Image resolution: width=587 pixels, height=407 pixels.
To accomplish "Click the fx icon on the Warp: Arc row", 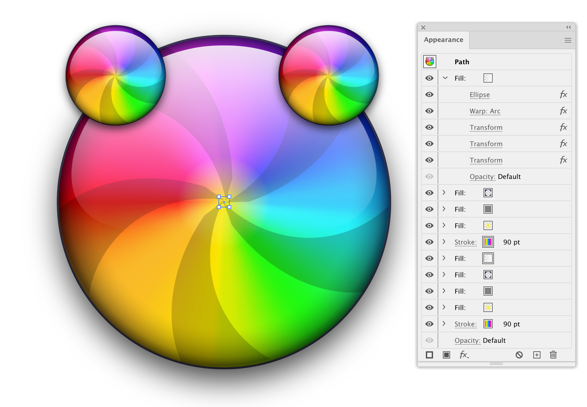I will pyautogui.click(x=563, y=111).
